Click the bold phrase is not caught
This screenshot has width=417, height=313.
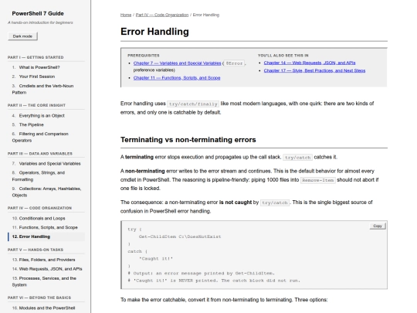tap(236, 202)
